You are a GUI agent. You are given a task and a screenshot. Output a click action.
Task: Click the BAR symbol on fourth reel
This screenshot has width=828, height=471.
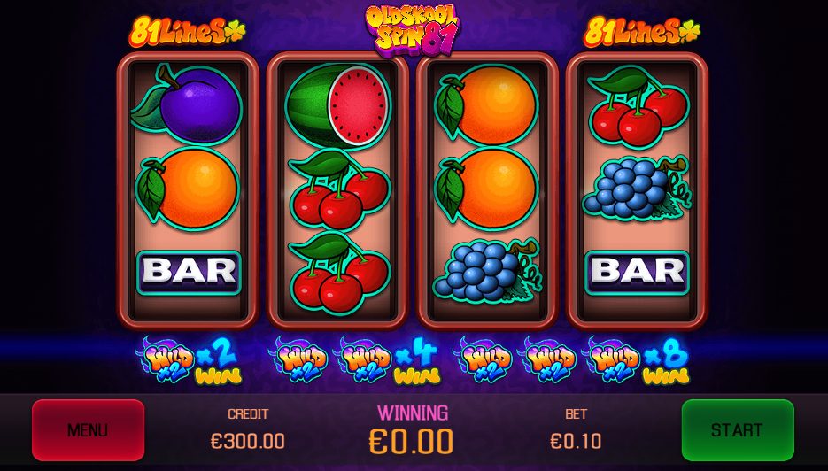(637, 273)
